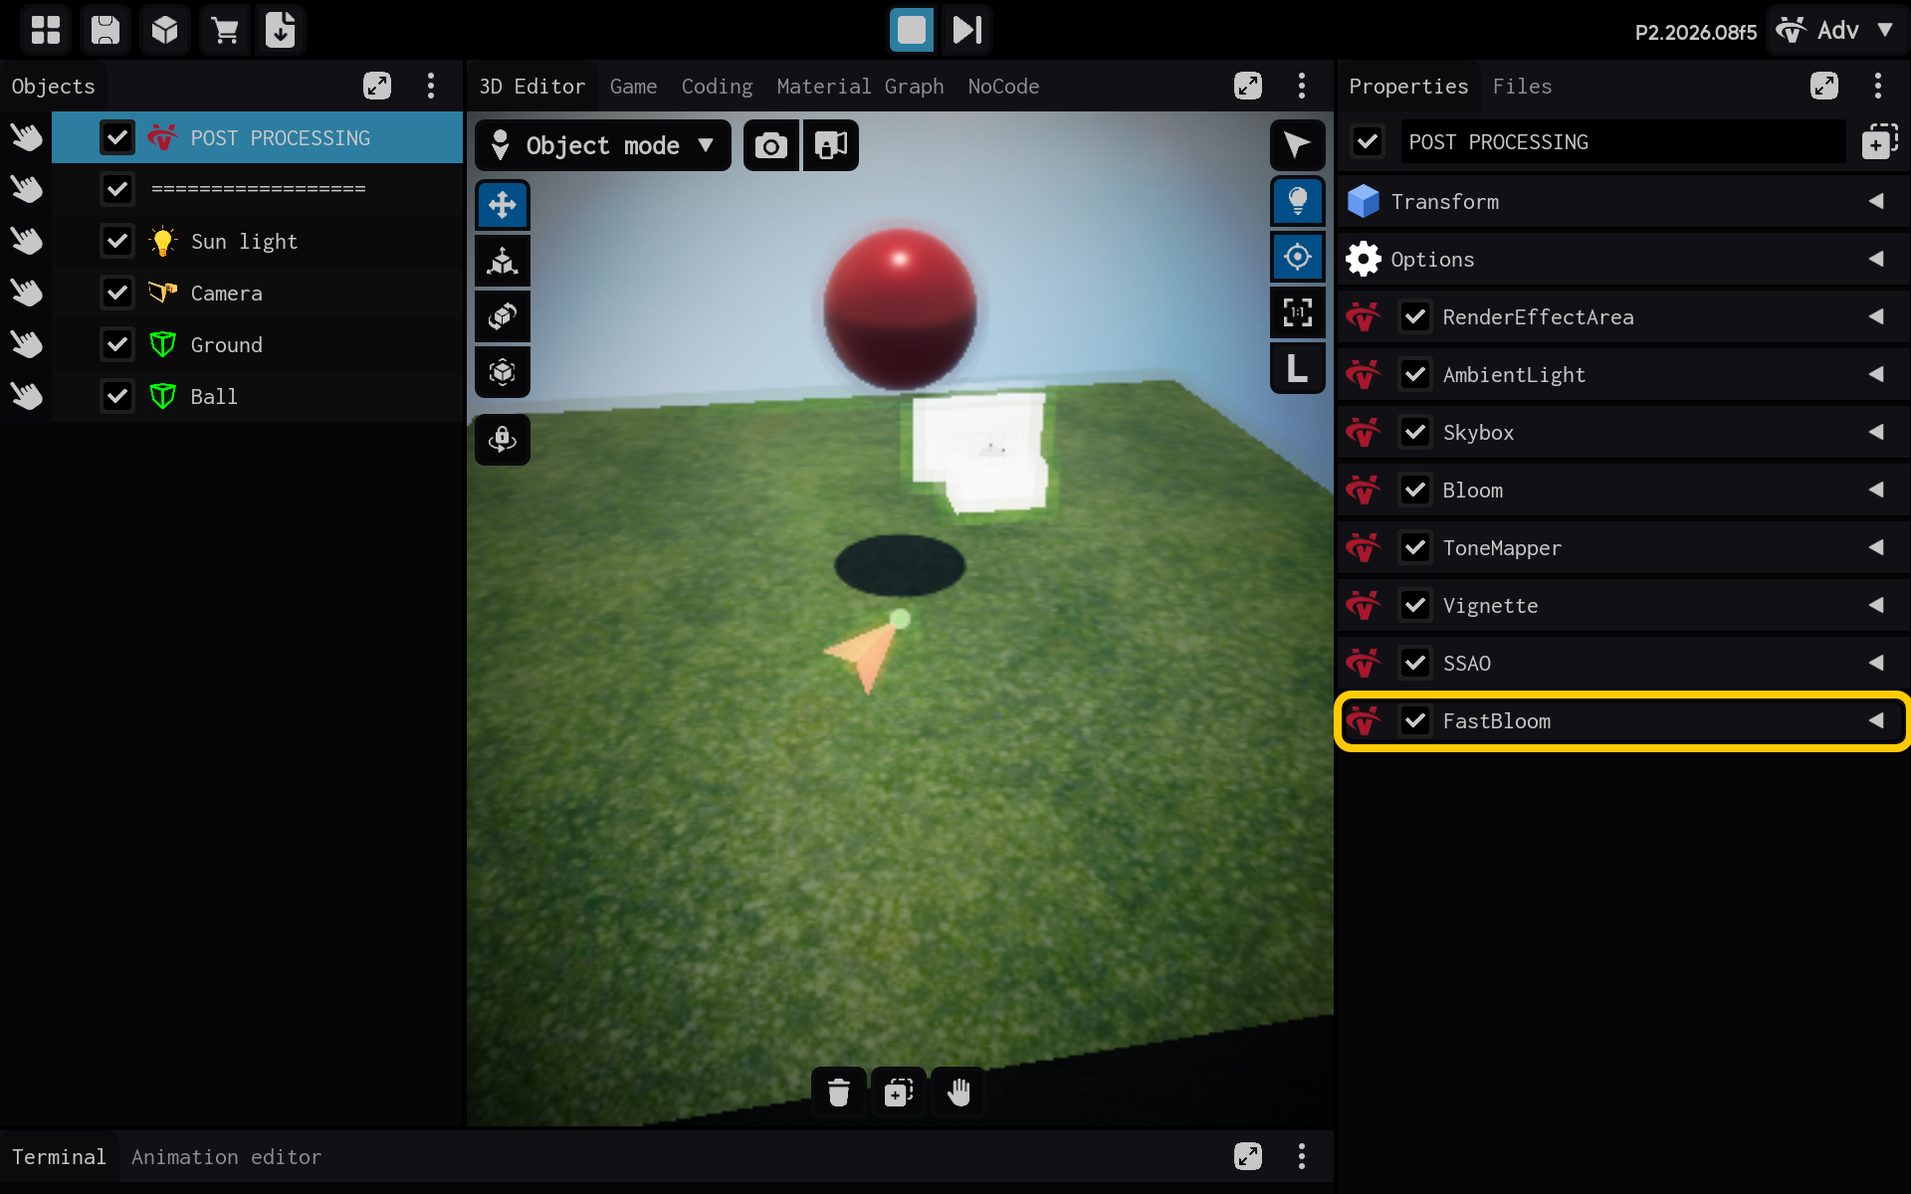Image resolution: width=1911 pixels, height=1194 pixels.
Task: Toggle local space L button
Action: [1298, 368]
